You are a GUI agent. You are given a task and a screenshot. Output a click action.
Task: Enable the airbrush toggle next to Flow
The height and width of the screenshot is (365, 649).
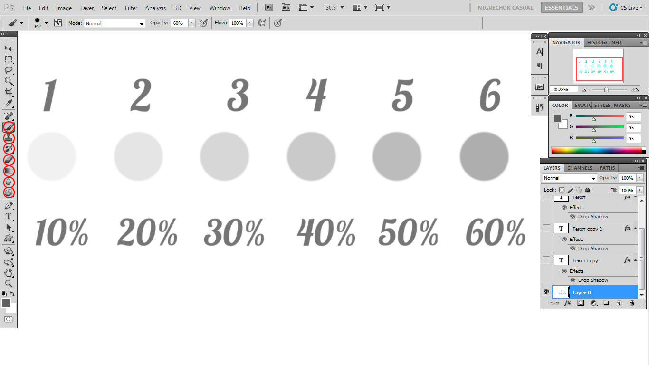point(262,23)
